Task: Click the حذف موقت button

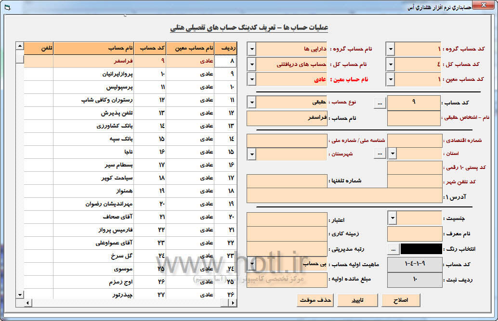Action: (315, 300)
